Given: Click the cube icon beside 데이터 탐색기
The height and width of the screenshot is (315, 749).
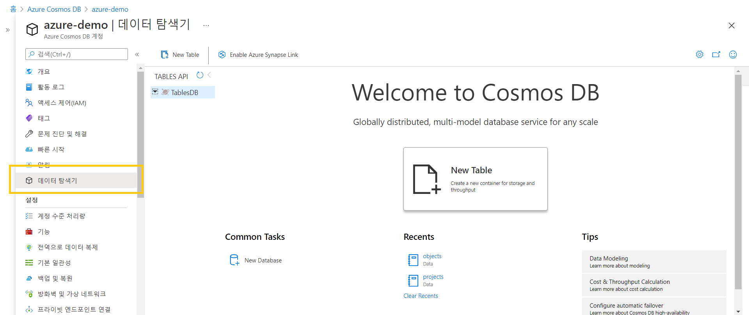Looking at the screenshot, I should (x=29, y=181).
